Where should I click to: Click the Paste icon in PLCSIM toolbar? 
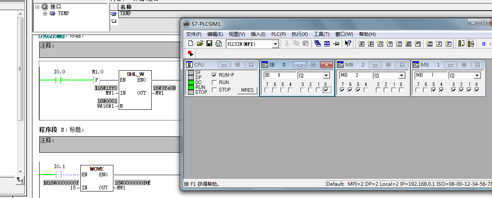pyautogui.click(x=306, y=44)
